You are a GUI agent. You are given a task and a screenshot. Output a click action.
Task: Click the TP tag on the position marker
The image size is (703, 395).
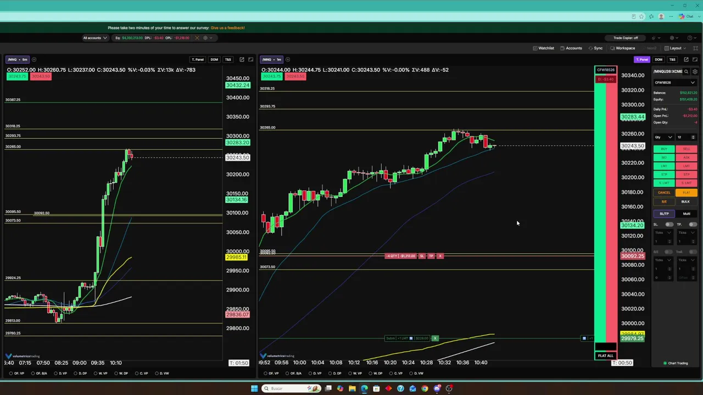431,256
